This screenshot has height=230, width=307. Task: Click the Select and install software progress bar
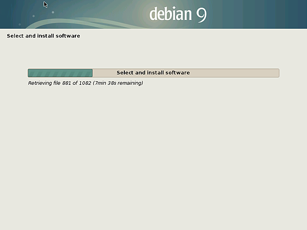153,73
